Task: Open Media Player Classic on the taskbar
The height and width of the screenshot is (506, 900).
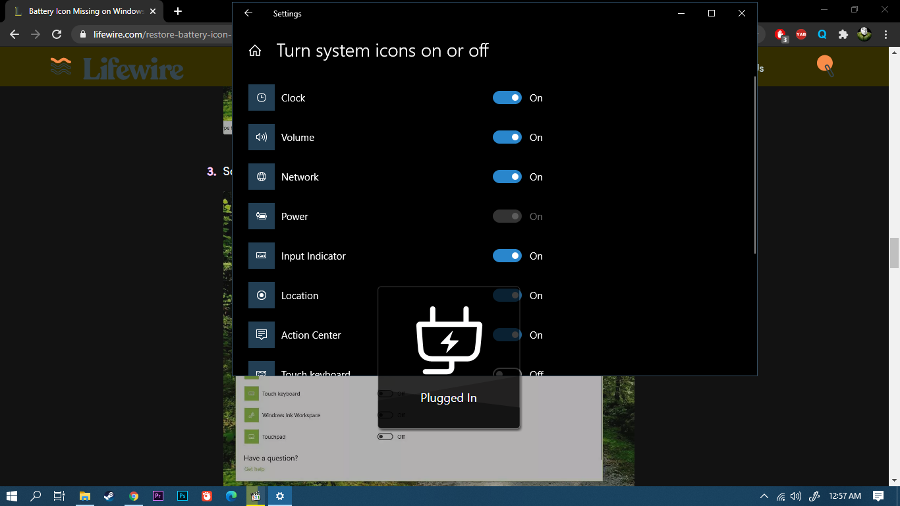Action: pos(256,496)
